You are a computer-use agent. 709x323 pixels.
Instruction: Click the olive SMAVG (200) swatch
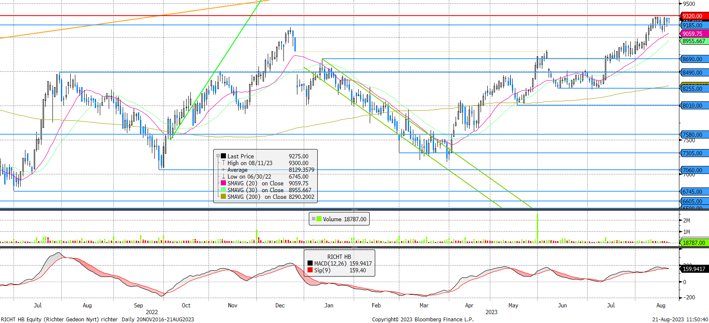(223, 196)
